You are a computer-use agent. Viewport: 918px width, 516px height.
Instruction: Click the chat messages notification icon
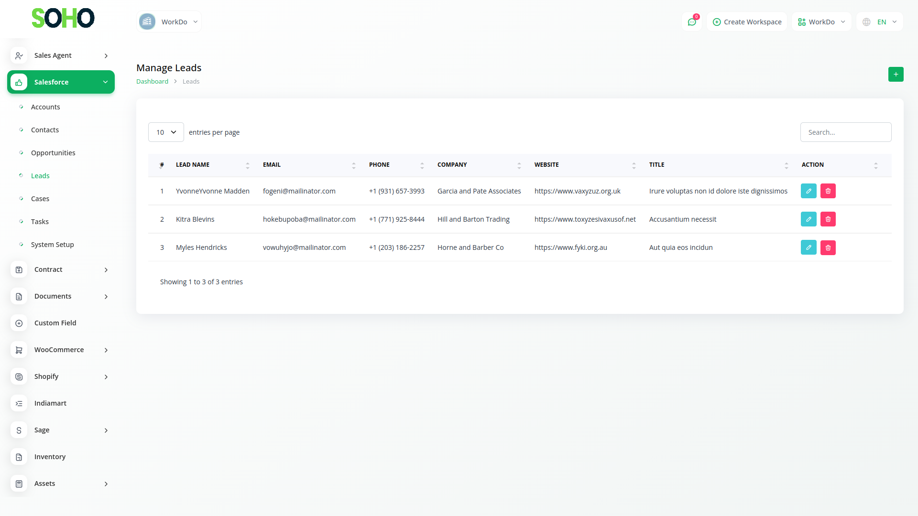692,22
